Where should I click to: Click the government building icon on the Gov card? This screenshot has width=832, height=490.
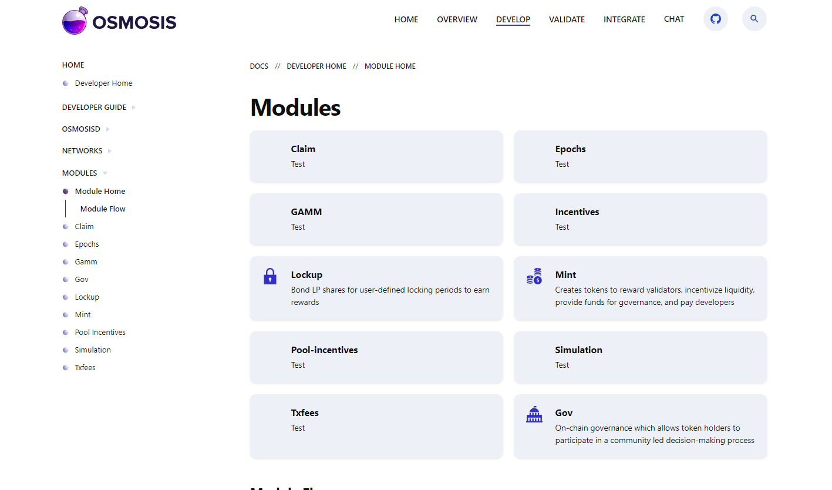[x=534, y=414]
